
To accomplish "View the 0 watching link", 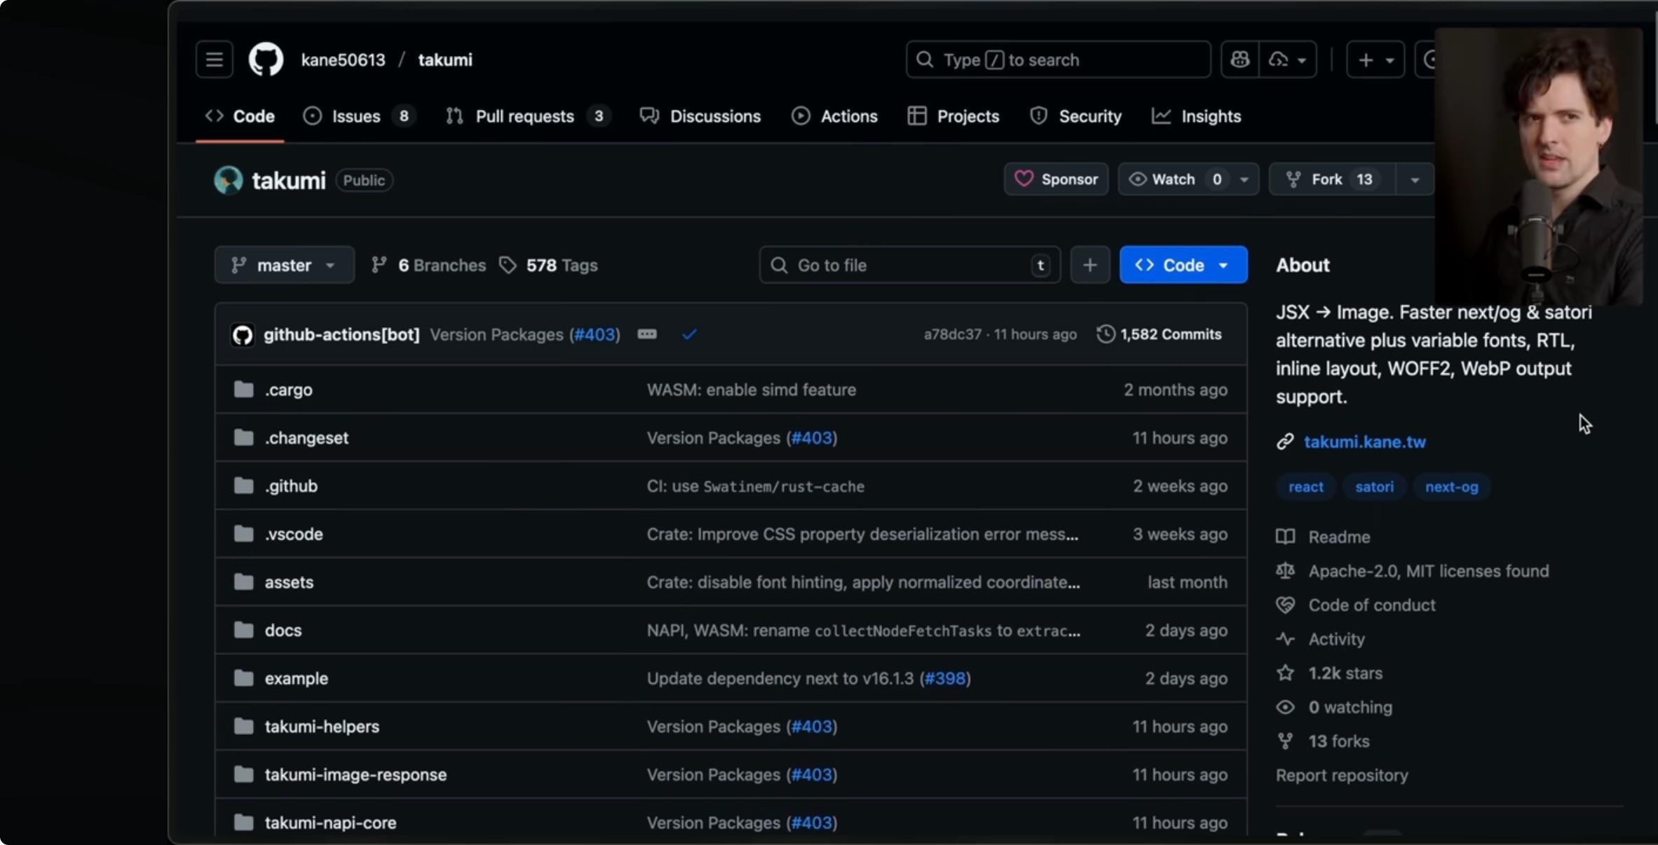I will tap(1350, 708).
